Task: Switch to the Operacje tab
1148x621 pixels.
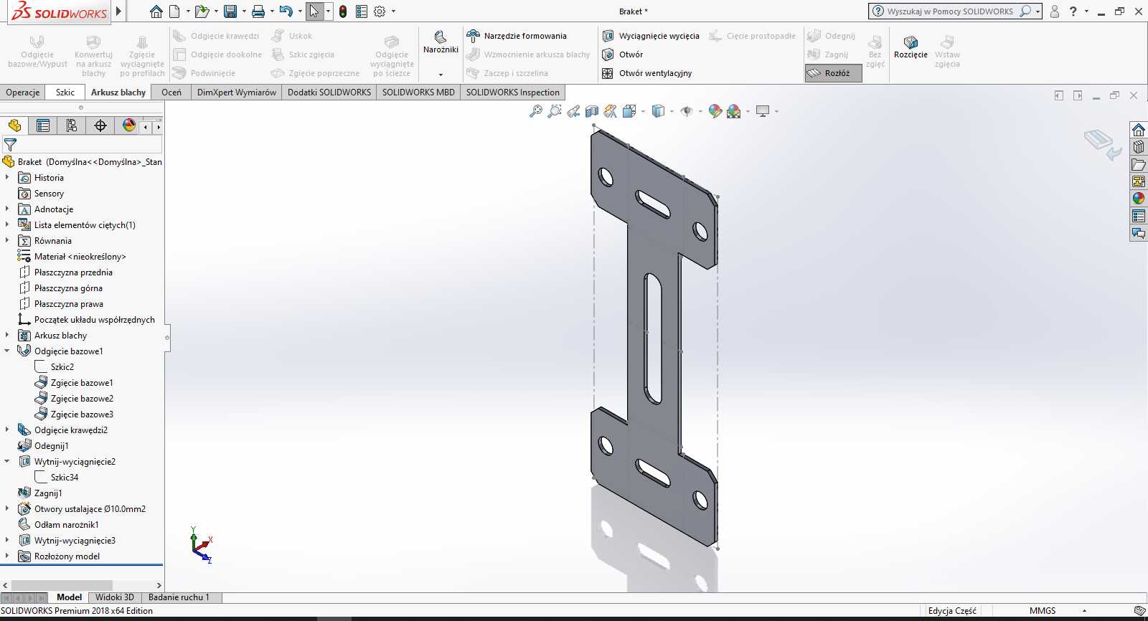Action: [x=23, y=93]
